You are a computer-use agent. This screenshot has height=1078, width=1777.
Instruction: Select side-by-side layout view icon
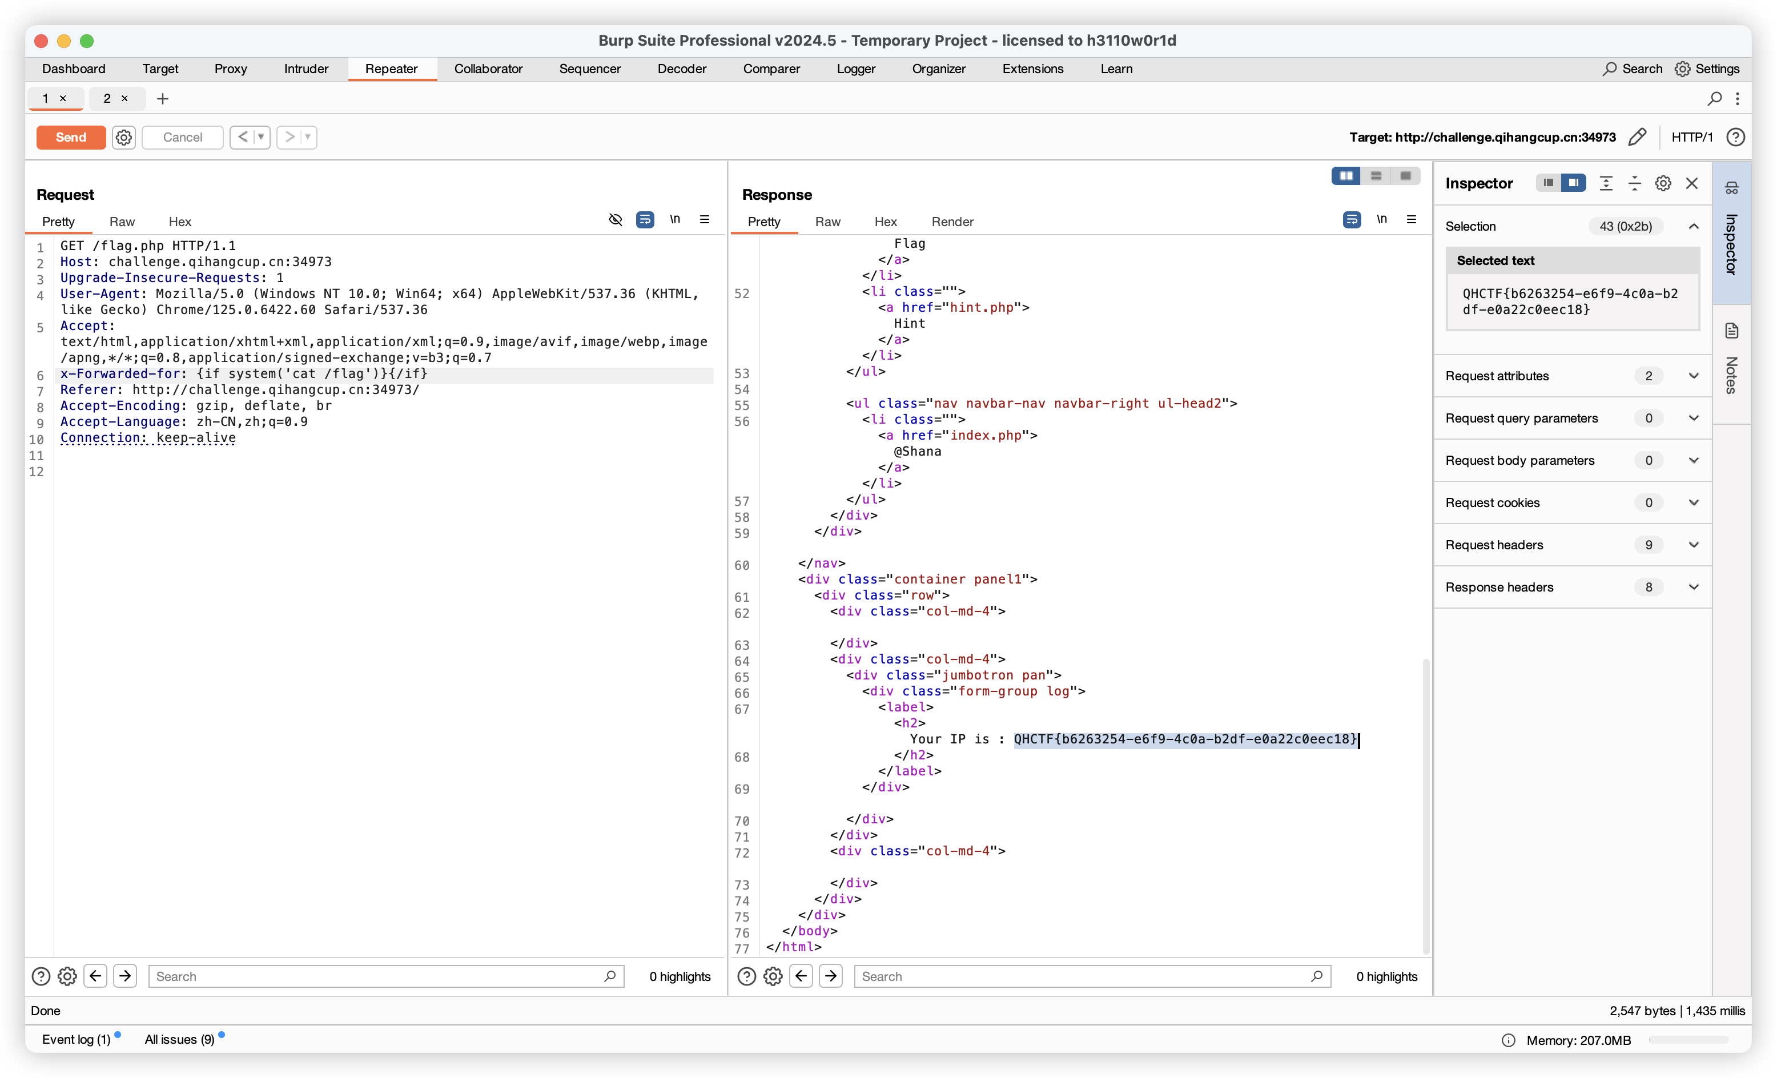tap(1346, 176)
